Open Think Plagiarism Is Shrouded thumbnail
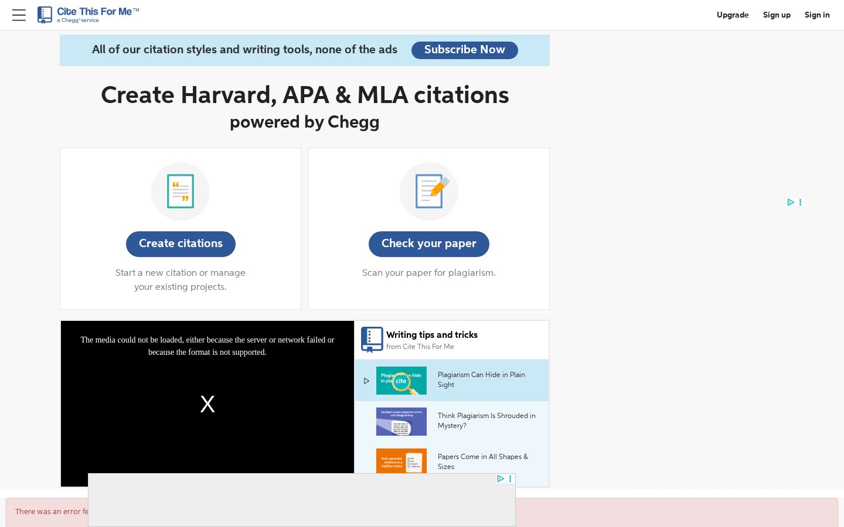Image resolution: width=844 pixels, height=527 pixels. (x=401, y=422)
